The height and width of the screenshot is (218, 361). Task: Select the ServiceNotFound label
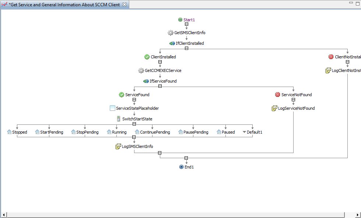coord(297,95)
